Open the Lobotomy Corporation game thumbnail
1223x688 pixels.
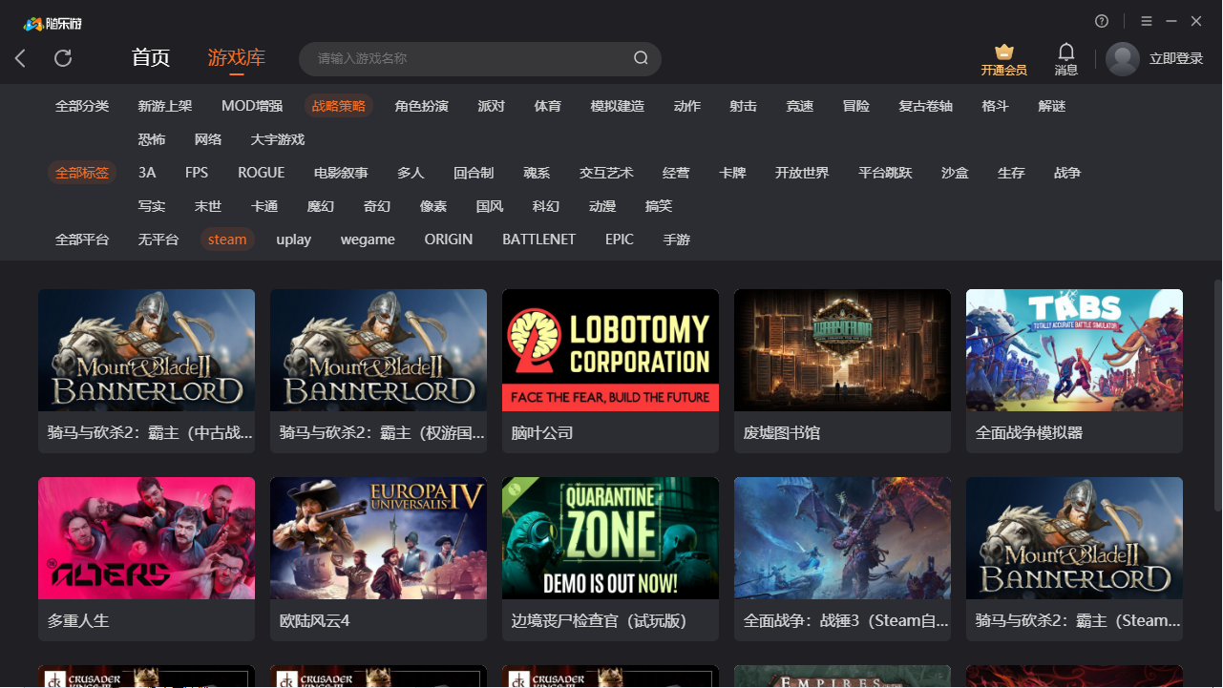point(610,350)
